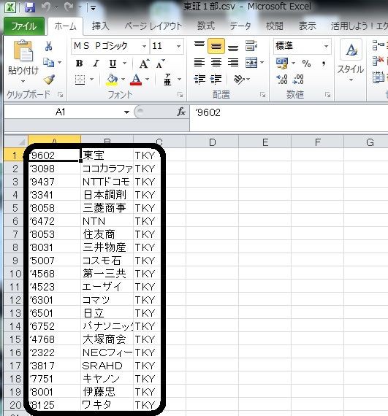Viewport: 388px width, 416px height.
Task: Select cell with code '8058
Action: pos(54,208)
